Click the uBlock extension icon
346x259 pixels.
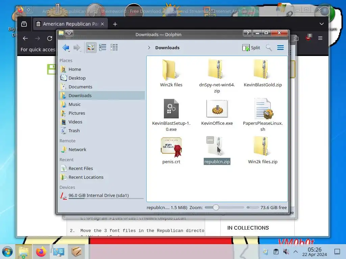point(308,37)
